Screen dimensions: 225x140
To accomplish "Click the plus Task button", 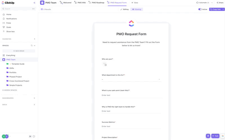I will tap(215, 136).
